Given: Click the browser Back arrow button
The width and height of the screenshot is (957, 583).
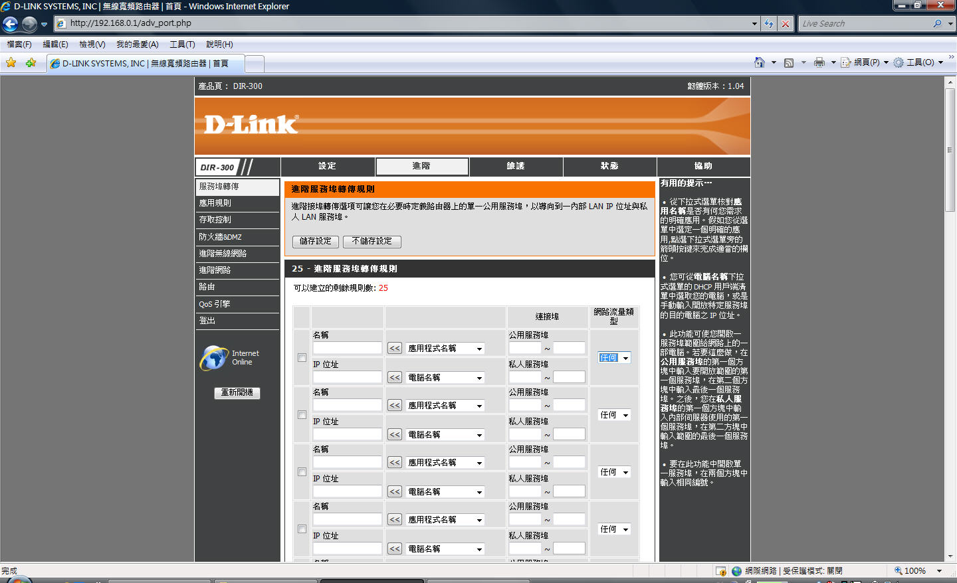Looking at the screenshot, I should [x=11, y=24].
